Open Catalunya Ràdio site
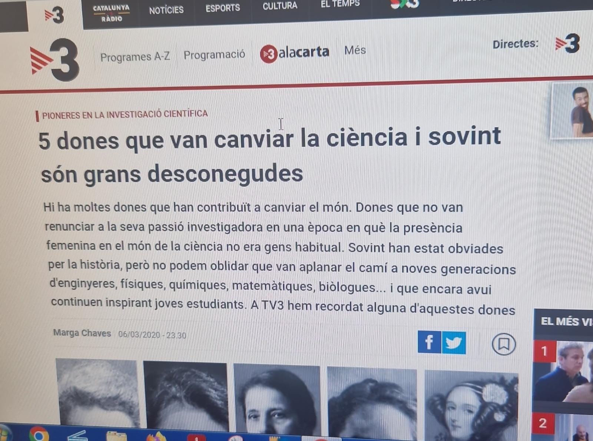This screenshot has height=441, width=593. 111,13
